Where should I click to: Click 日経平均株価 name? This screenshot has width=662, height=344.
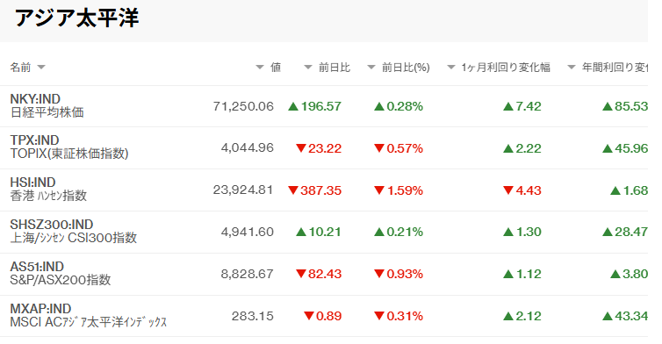47,112
